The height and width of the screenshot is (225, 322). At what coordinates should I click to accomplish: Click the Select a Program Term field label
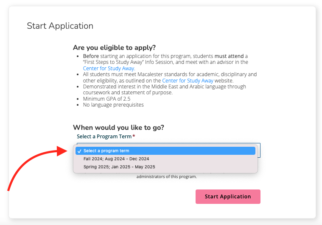coord(104,136)
